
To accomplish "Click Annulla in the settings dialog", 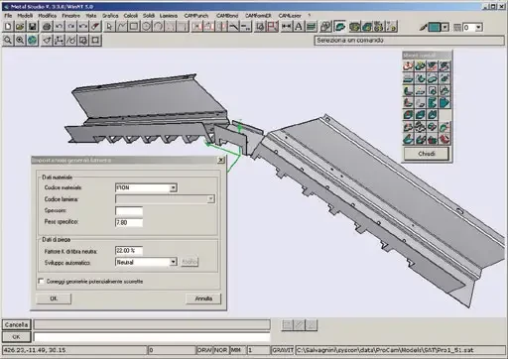I will coord(203,299).
